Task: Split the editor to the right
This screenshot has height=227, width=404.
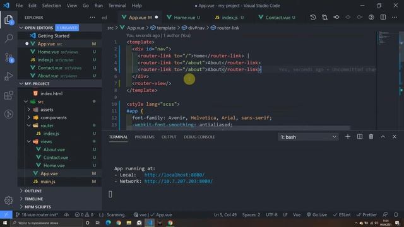Action: tap(383, 17)
